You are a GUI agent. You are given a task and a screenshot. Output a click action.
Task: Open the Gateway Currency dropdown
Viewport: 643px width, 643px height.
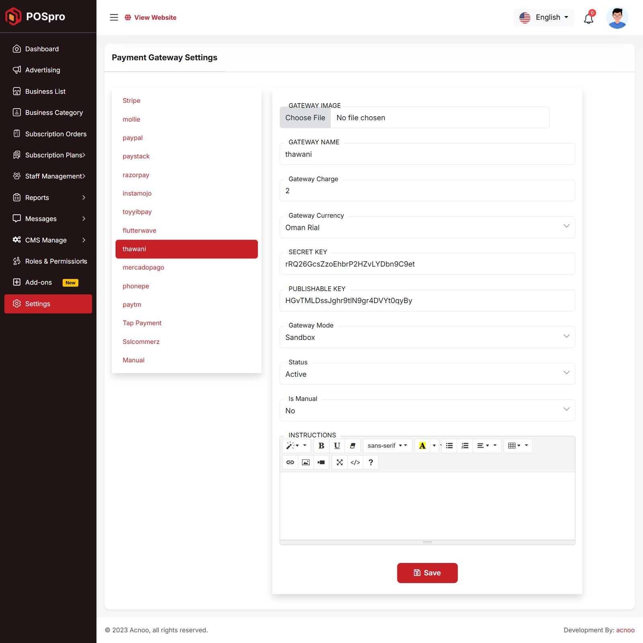point(427,227)
